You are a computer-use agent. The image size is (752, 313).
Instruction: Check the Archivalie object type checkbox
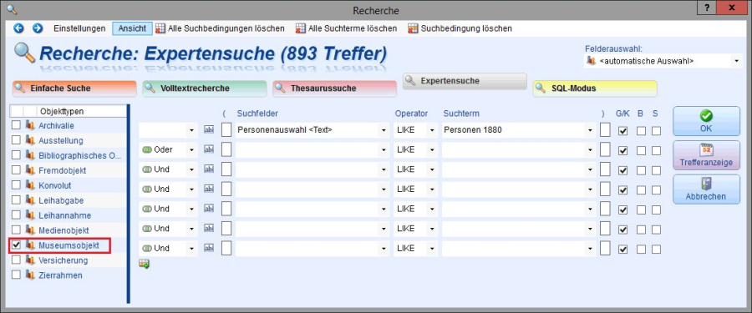point(17,125)
